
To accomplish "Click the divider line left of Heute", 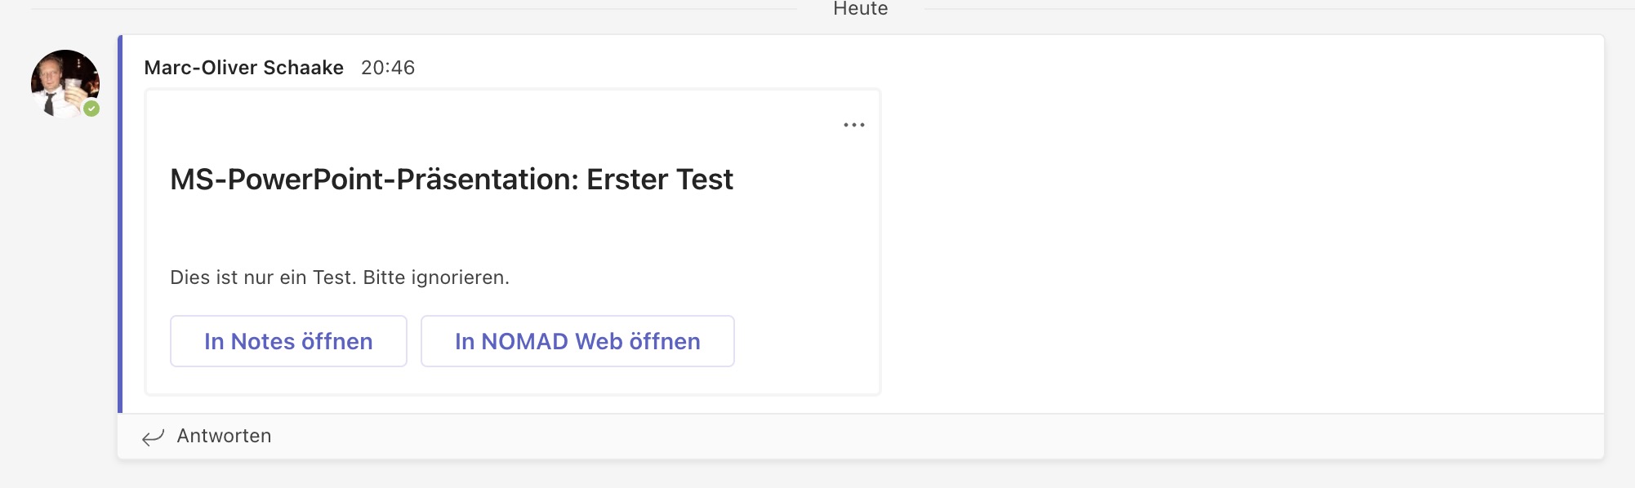I will tap(413, 9).
